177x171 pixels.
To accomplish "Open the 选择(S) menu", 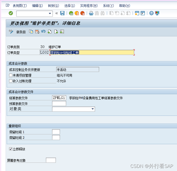I will [70, 6].
